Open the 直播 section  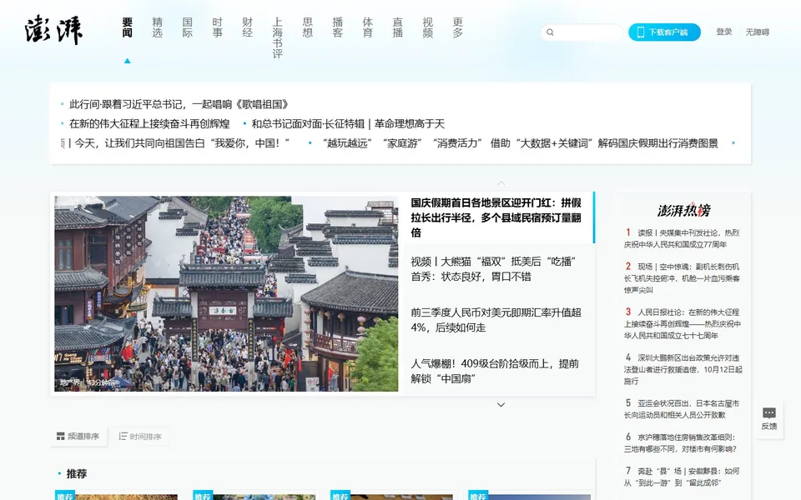coord(397,27)
